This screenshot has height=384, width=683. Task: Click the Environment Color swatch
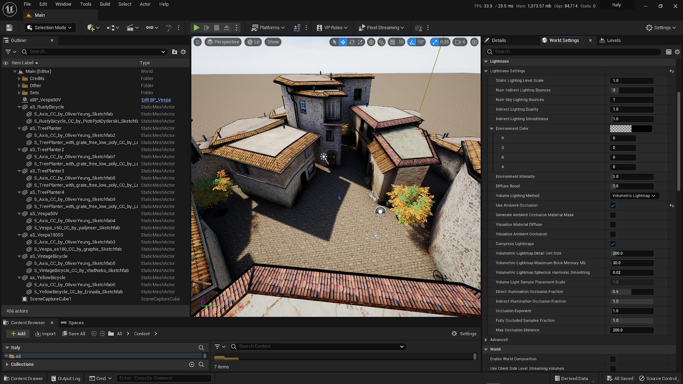click(631, 129)
